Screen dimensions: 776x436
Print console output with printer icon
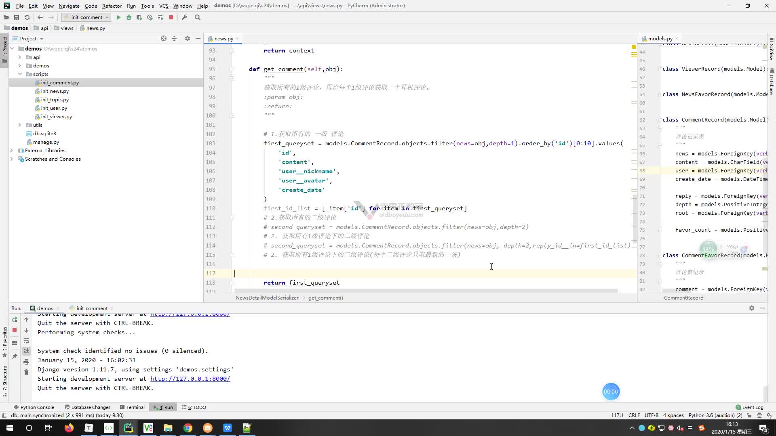pos(26,362)
